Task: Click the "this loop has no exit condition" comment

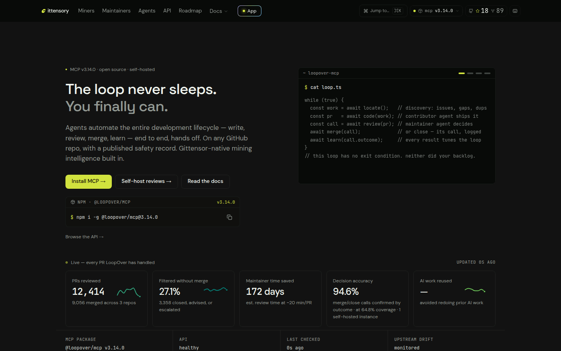Action: pyautogui.click(x=390, y=156)
